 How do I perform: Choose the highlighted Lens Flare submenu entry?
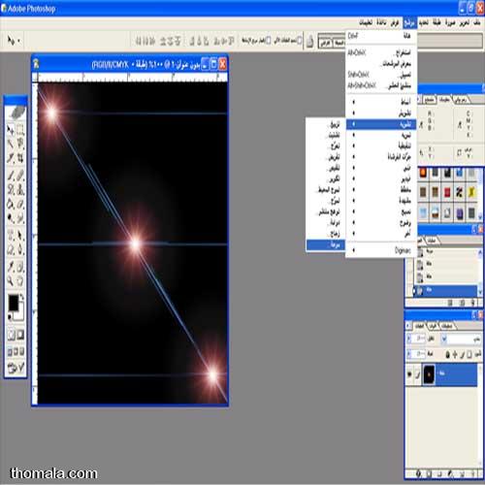pyautogui.click(x=325, y=244)
